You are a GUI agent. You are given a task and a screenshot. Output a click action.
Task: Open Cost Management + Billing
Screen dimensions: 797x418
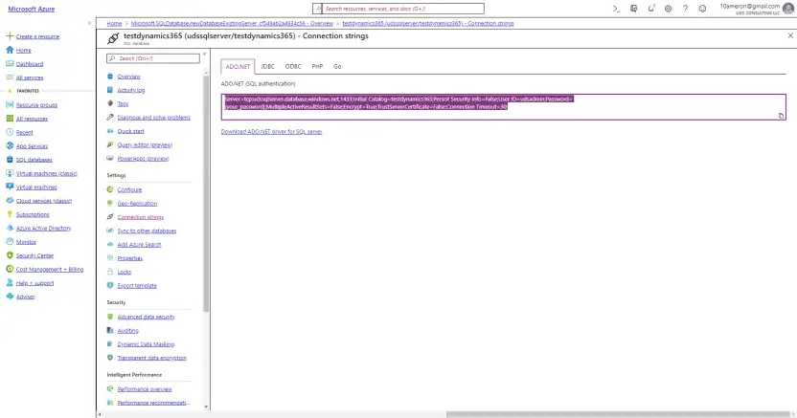coord(50,270)
